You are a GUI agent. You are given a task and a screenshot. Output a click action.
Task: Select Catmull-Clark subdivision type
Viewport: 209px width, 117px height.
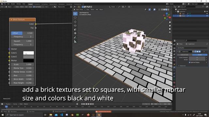[x=185, y=55]
